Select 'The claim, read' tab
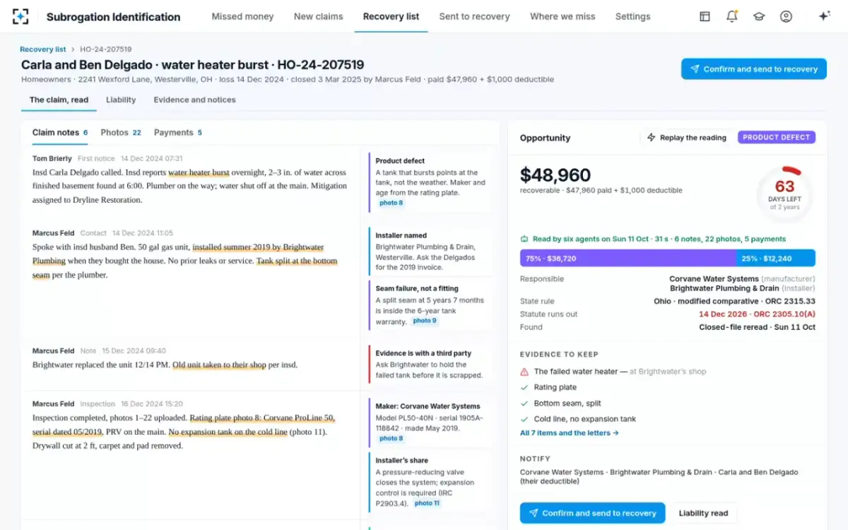The height and width of the screenshot is (530, 848). coord(59,100)
